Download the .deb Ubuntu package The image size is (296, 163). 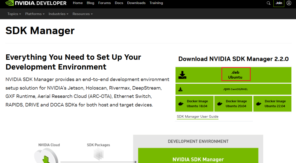(233, 75)
